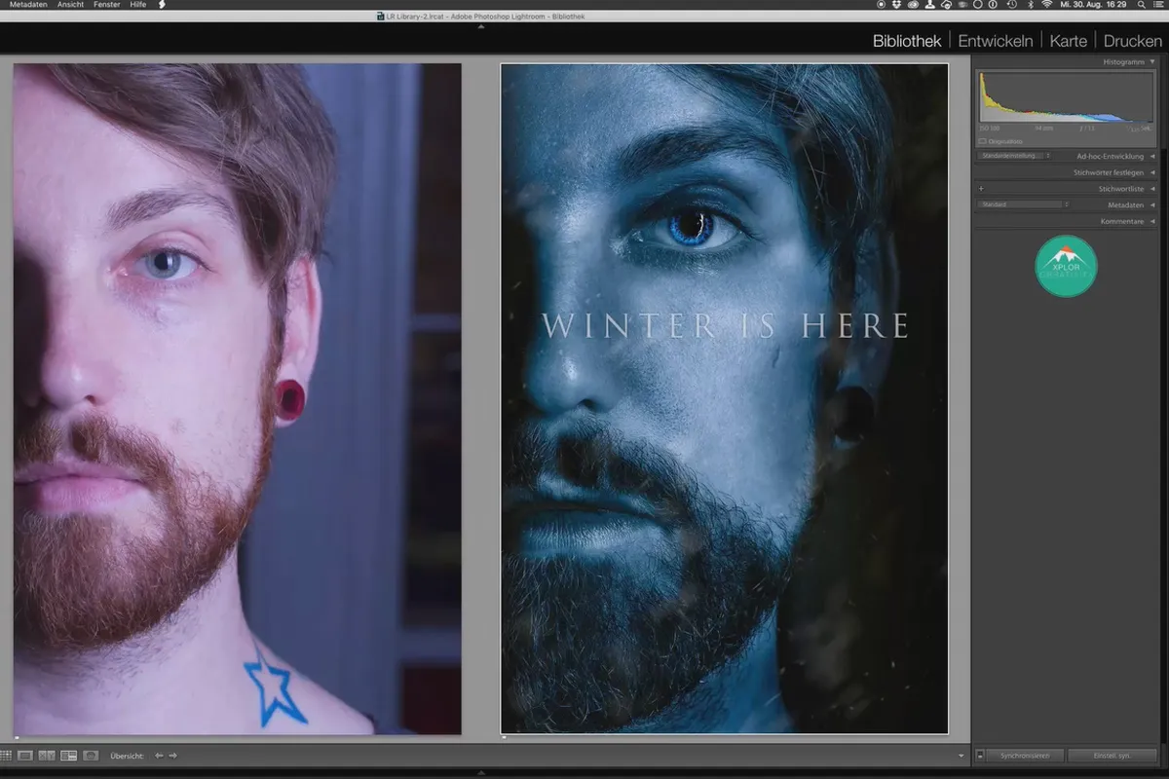The image size is (1169, 779).
Task: Select the Survey view icon
Action: [68, 755]
